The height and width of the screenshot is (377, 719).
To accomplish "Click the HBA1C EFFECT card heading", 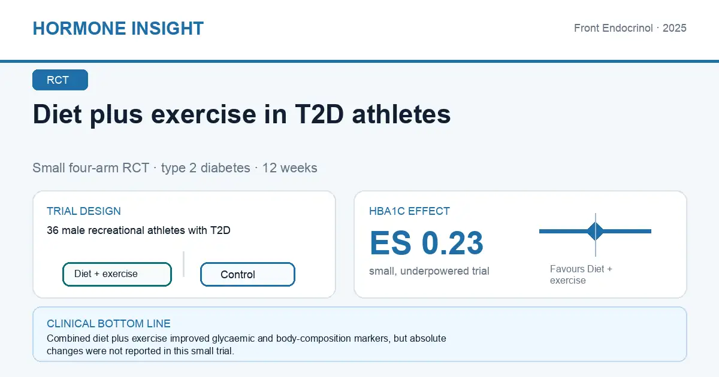I will tap(409, 211).
